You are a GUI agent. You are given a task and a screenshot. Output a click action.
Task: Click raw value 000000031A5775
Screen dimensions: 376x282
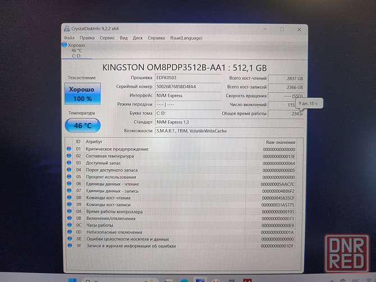tap(278, 205)
